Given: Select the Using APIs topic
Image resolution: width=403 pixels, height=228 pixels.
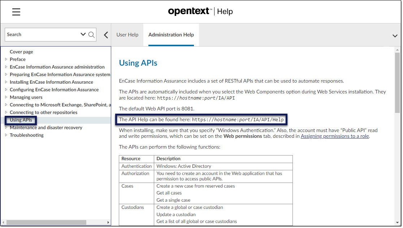Looking at the screenshot, I should [x=21, y=120].
